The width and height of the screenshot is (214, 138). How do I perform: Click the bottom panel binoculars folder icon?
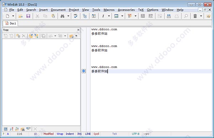click(22, 129)
